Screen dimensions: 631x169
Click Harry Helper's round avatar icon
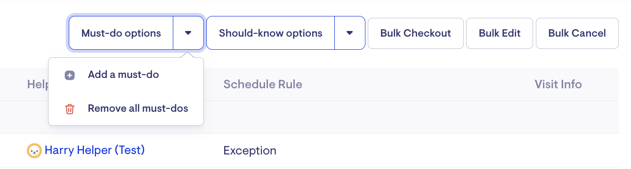(34, 151)
